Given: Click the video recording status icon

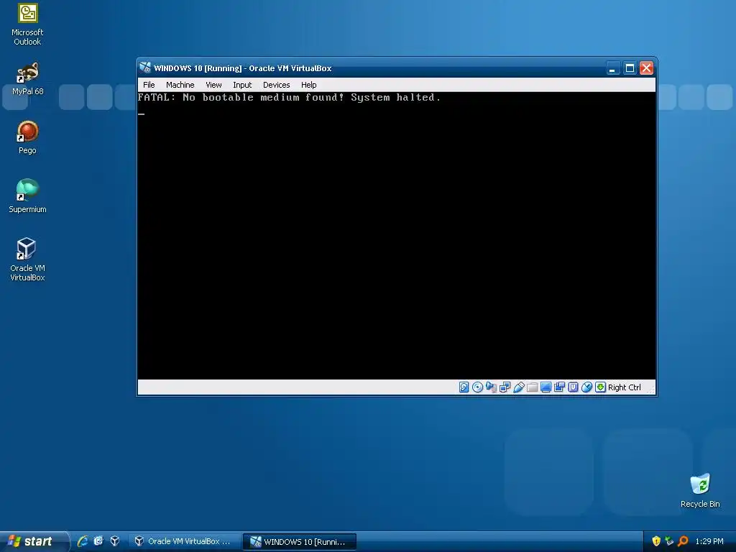Looking at the screenshot, I should coord(559,387).
